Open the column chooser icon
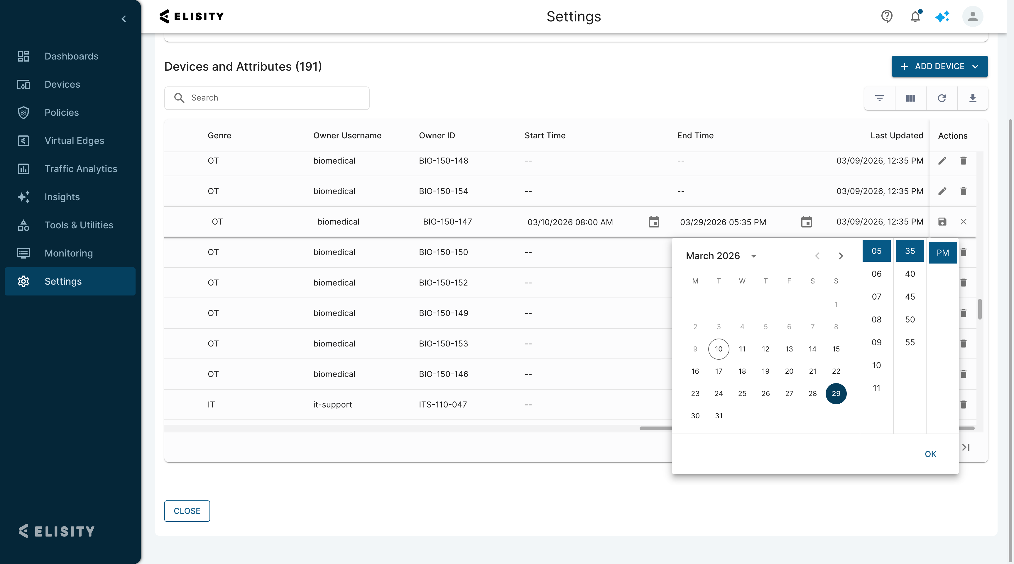1014x564 pixels. (x=910, y=98)
